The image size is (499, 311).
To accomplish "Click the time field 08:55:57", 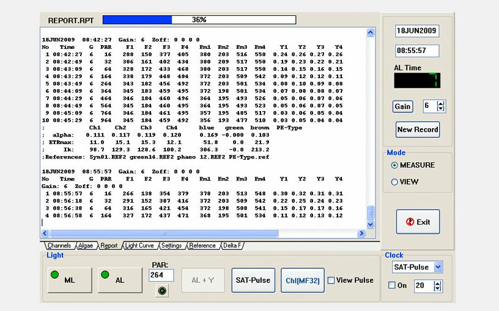I will click(x=417, y=51).
